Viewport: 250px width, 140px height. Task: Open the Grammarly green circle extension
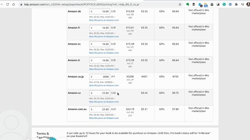(x=224, y=4)
